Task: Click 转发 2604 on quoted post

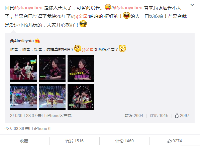Action: 134,115
